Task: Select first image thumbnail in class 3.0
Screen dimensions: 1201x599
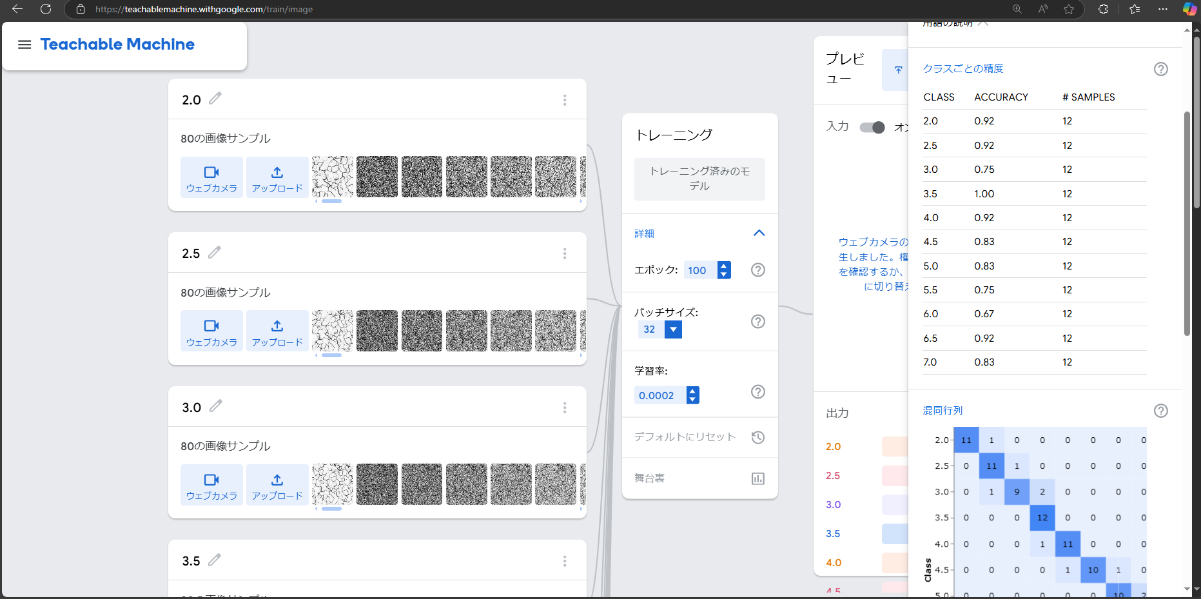Action: pyautogui.click(x=333, y=484)
